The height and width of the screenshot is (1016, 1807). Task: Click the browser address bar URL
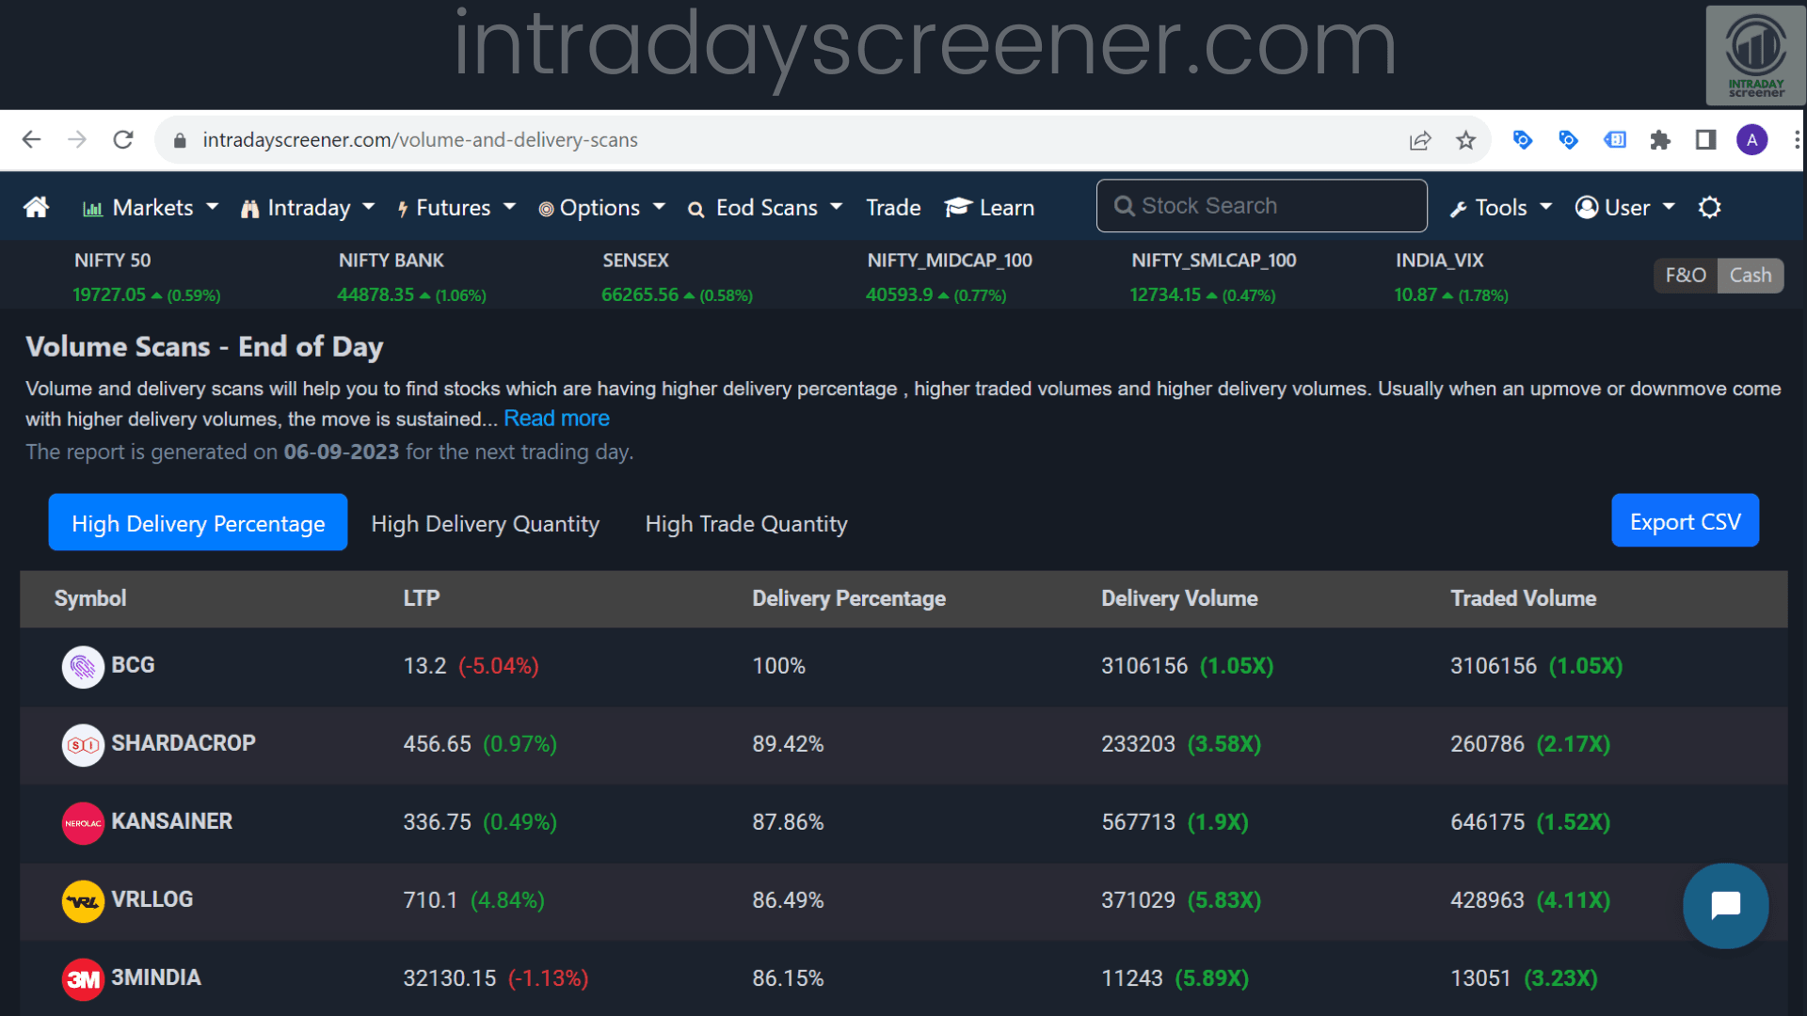(420, 140)
